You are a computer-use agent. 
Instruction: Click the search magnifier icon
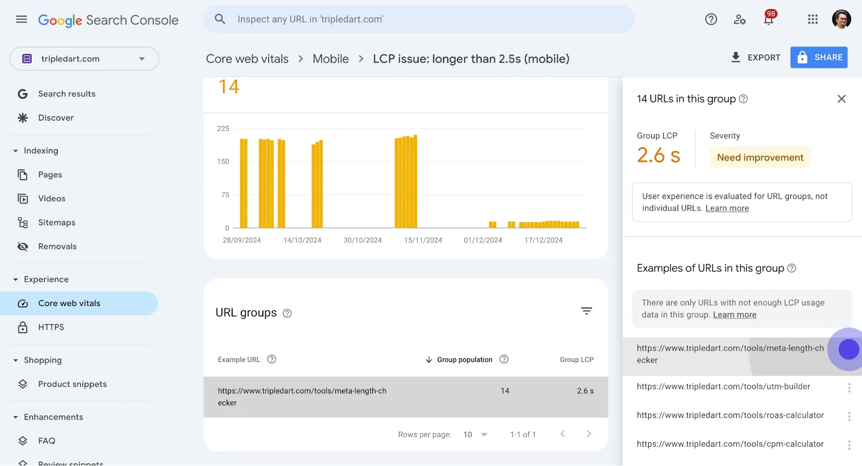[x=220, y=19]
